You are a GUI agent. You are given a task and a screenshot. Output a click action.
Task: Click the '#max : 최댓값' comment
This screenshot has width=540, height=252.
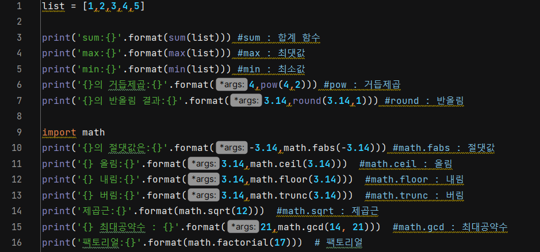tap(271, 53)
